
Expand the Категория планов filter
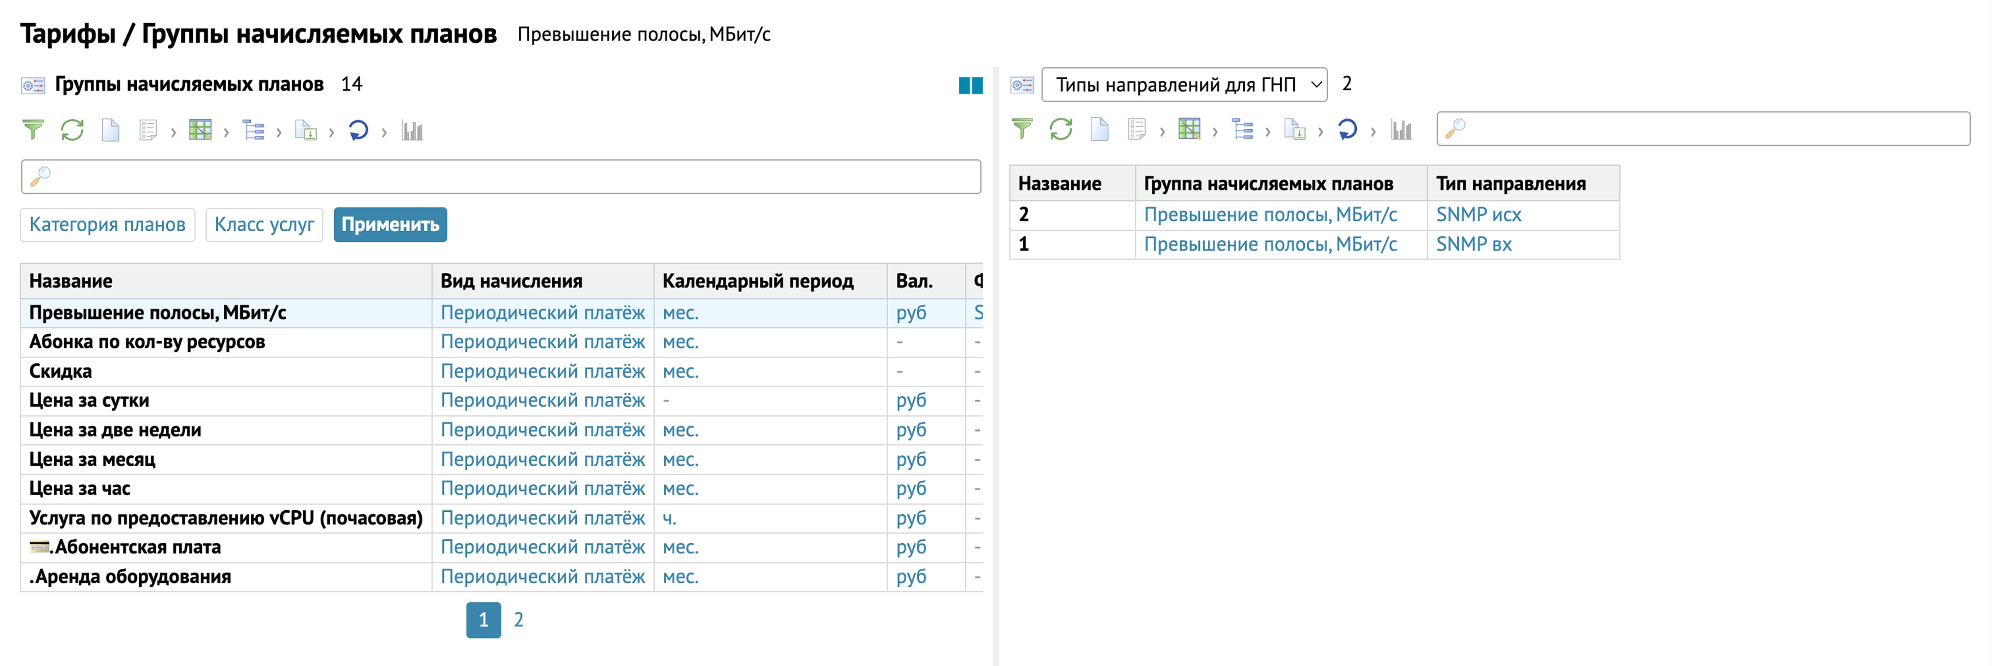[107, 225]
